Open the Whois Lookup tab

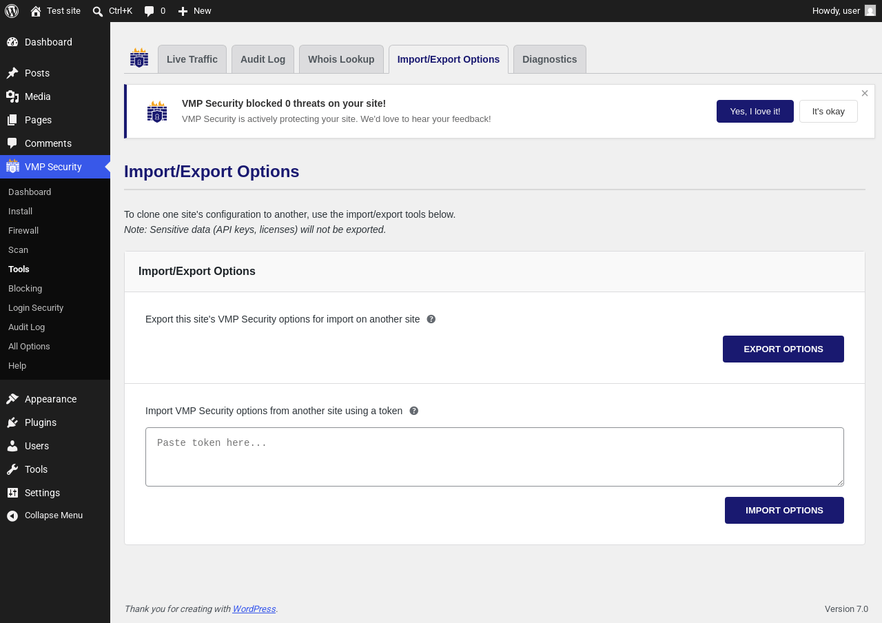pyautogui.click(x=341, y=59)
